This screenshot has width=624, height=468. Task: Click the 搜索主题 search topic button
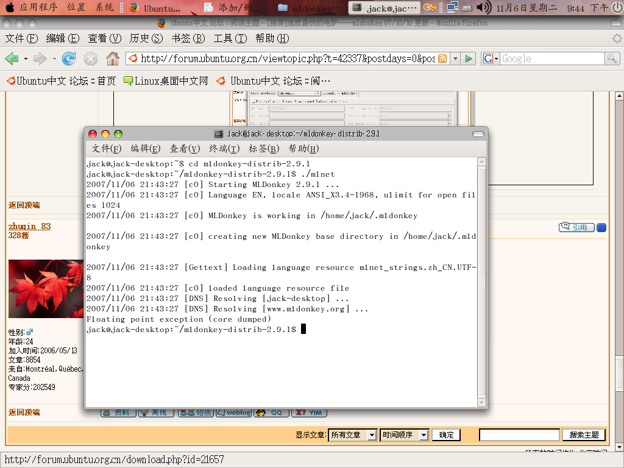584,435
